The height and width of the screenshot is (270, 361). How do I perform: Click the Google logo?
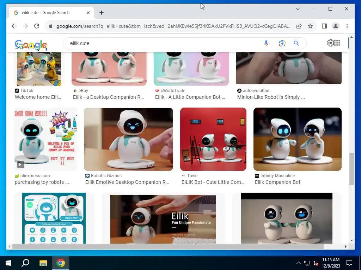[31, 45]
